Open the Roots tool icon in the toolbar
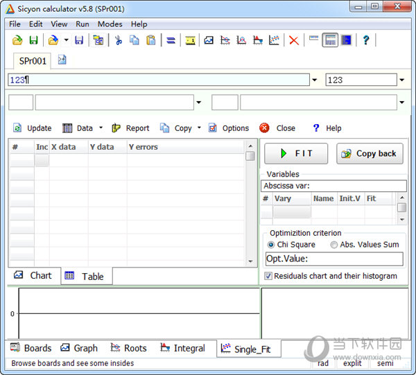 click(225, 40)
